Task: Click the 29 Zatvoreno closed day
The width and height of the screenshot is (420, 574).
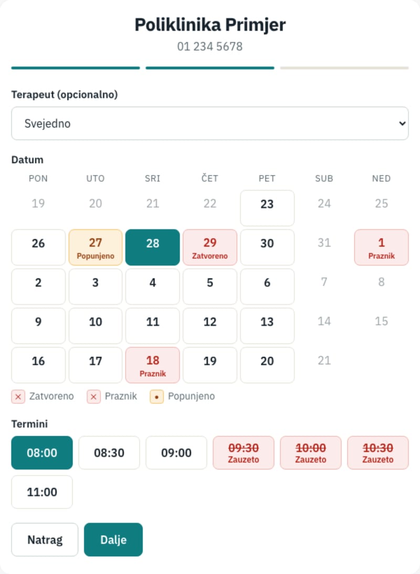Action: [x=210, y=247]
